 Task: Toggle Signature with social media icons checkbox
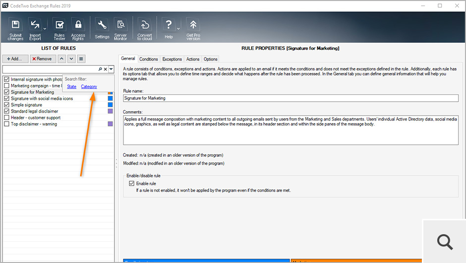pos(6,98)
